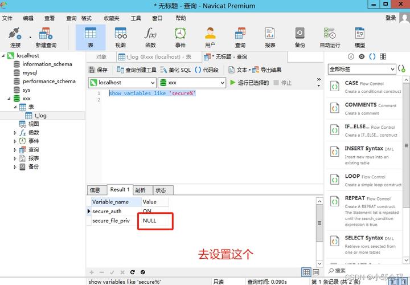Click the add snippet icon beside 全部标签
410x285 pixels.
pos(401,69)
